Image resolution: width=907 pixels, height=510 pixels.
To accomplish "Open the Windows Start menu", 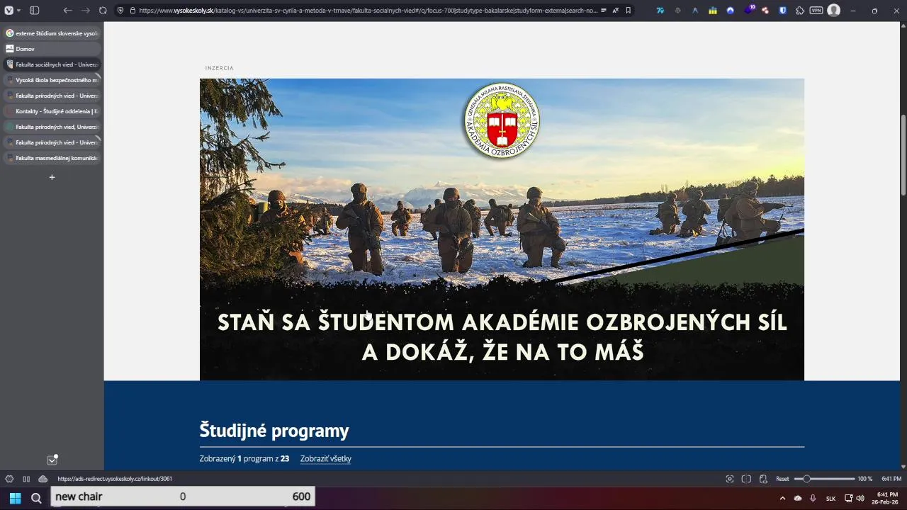I will (15, 498).
